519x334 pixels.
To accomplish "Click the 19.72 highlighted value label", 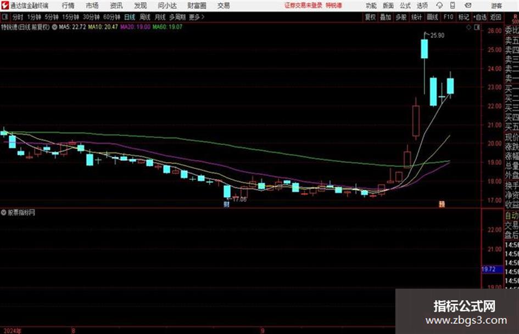I will (492, 269).
